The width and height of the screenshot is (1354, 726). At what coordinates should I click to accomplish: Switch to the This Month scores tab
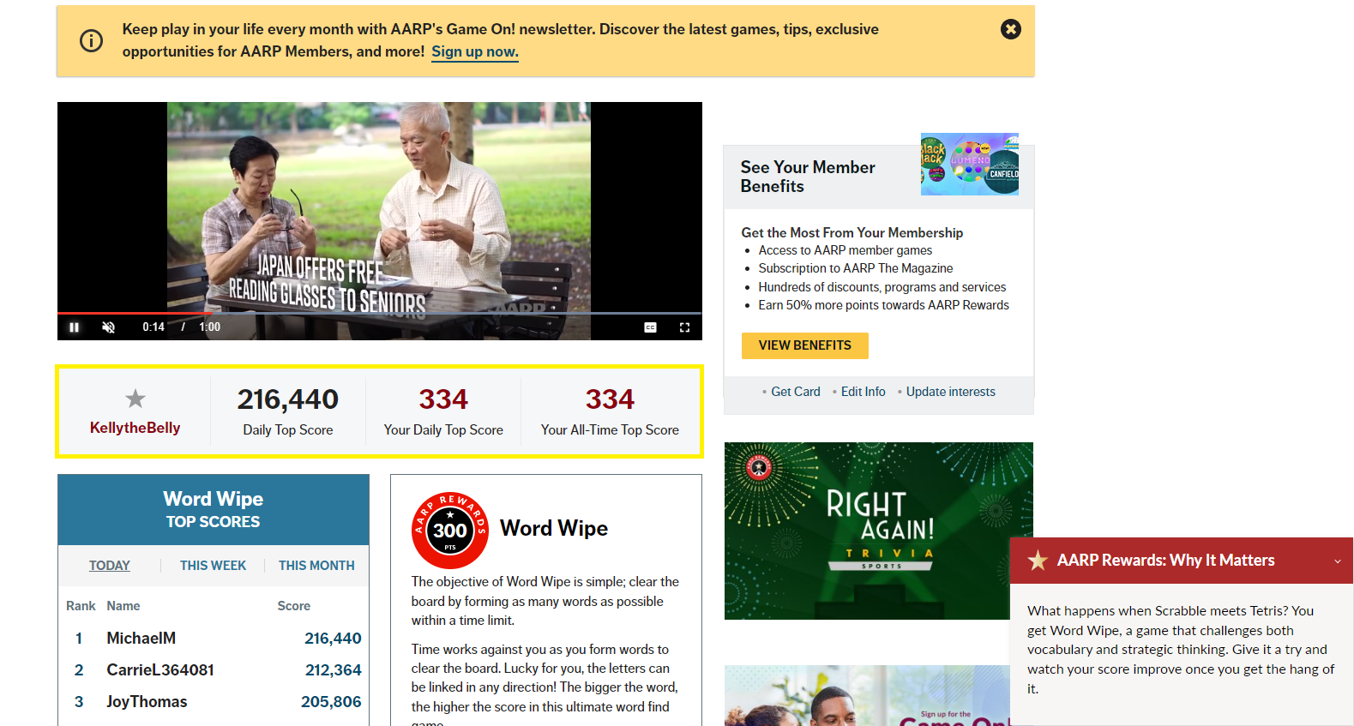point(316,566)
